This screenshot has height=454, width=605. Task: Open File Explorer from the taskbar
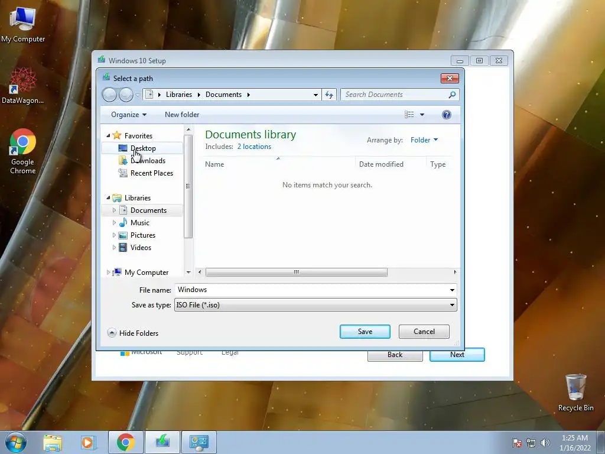tap(53, 442)
